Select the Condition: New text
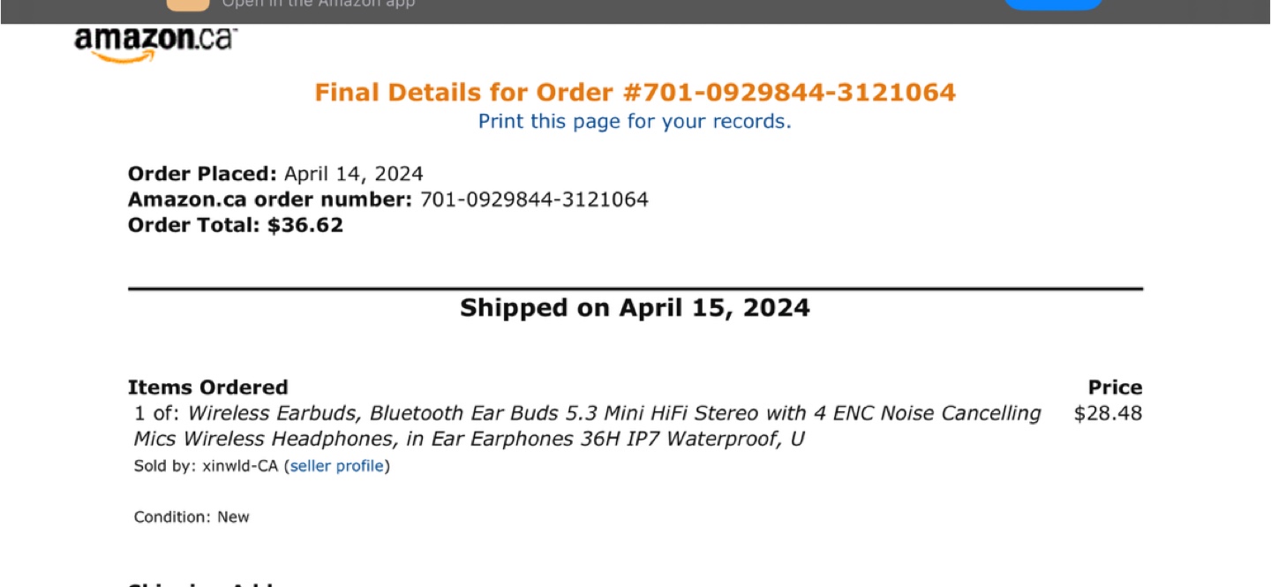 (x=192, y=516)
